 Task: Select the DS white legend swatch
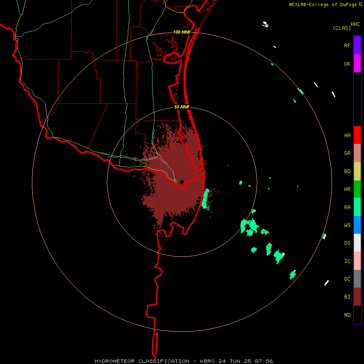(x=357, y=243)
